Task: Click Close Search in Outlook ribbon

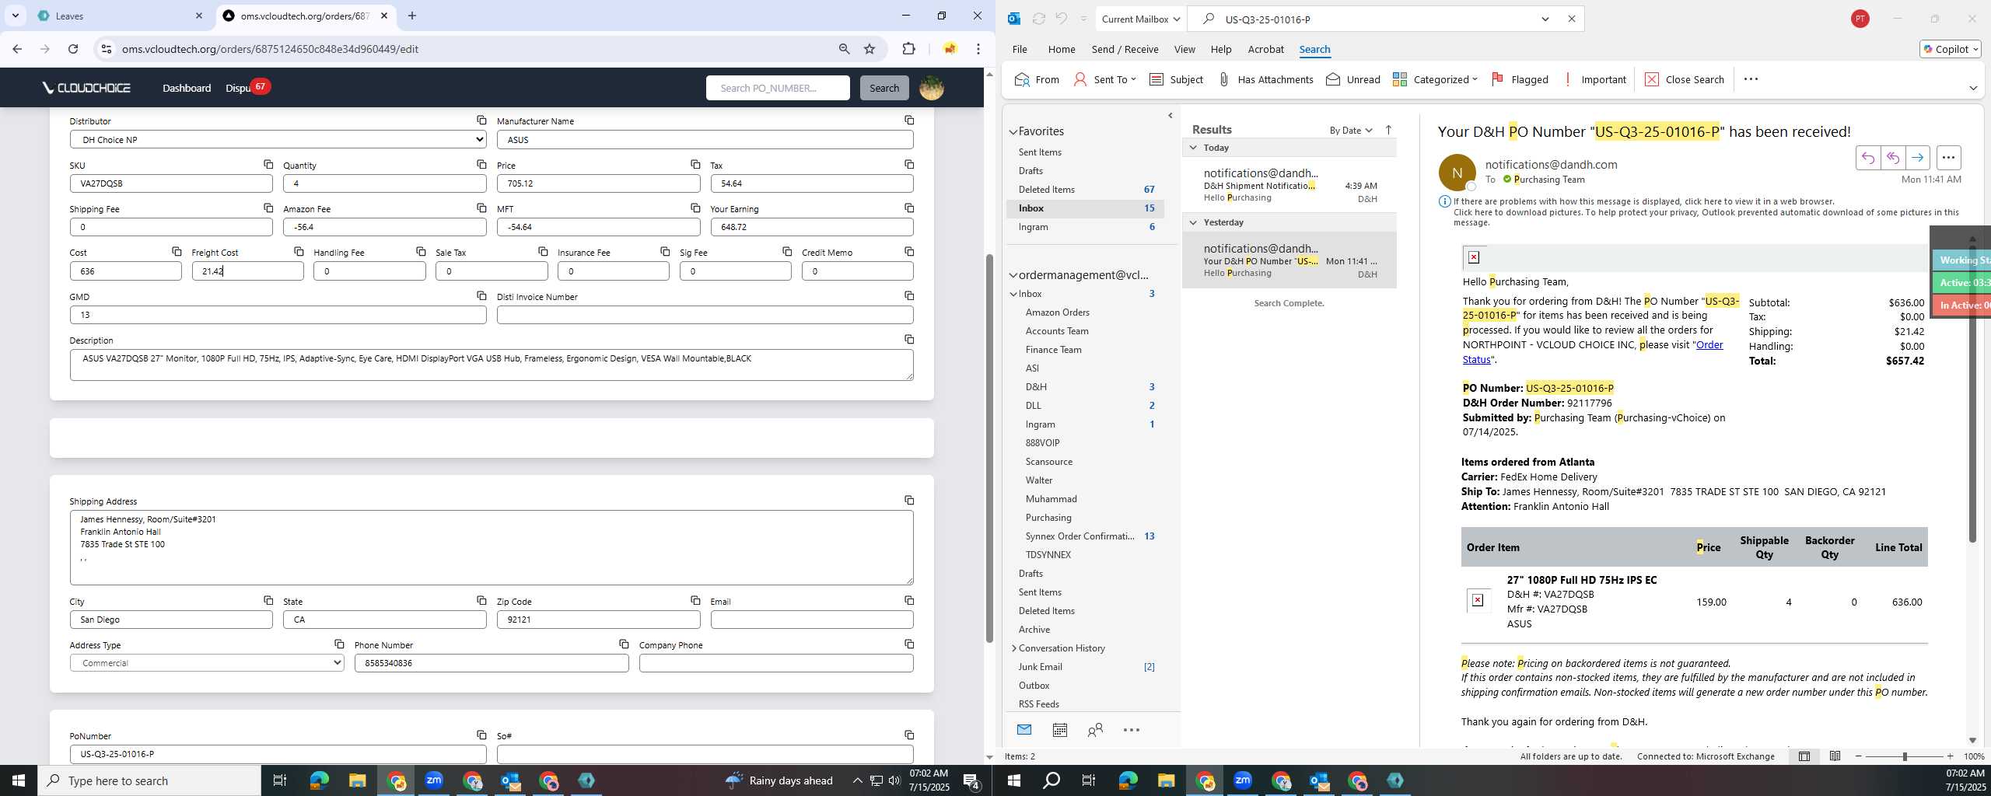Action: point(1685,79)
